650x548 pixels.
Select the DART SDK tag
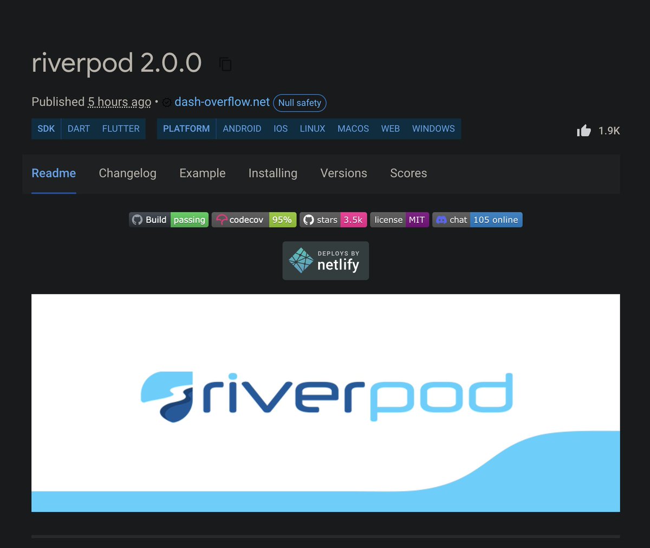[x=79, y=129]
